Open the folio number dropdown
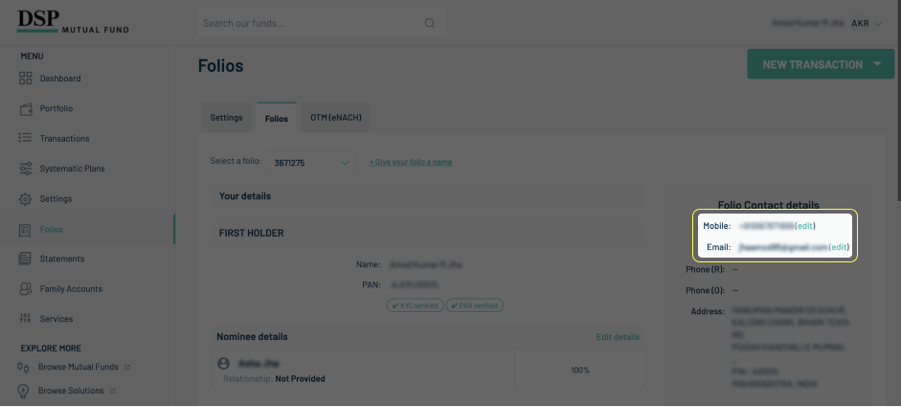This screenshot has height=407, width=901. (310, 163)
